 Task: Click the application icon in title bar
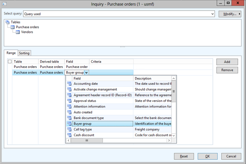click(4, 4)
